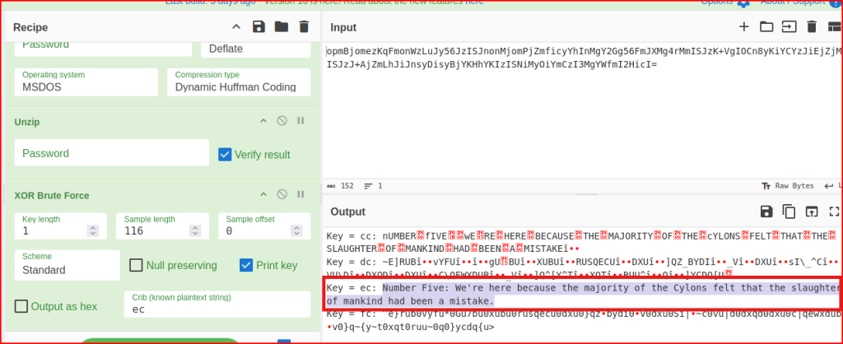Clear the recipe with trash icon
This screenshot has width=843, height=344.
304,27
